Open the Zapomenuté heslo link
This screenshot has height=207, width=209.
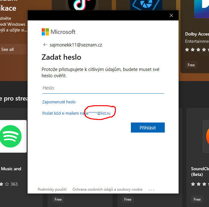tap(59, 102)
